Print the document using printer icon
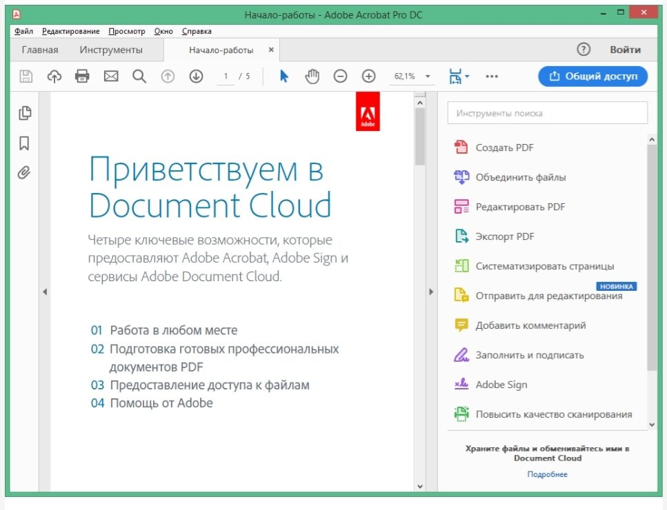 click(x=82, y=76)
